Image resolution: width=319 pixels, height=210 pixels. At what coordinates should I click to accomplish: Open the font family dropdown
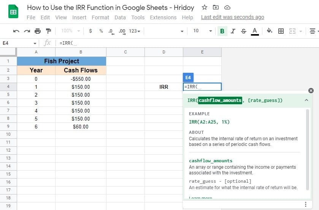tap(165, 31)
